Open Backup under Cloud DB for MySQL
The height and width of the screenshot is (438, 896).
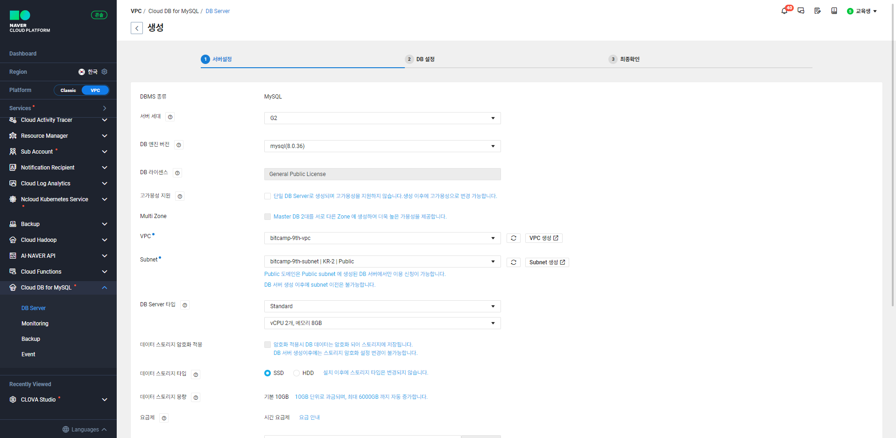coord(31,339)
